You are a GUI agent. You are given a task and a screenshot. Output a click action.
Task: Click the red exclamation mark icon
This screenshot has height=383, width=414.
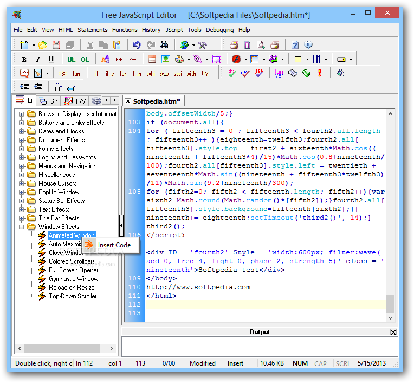(x=320, y=73)
